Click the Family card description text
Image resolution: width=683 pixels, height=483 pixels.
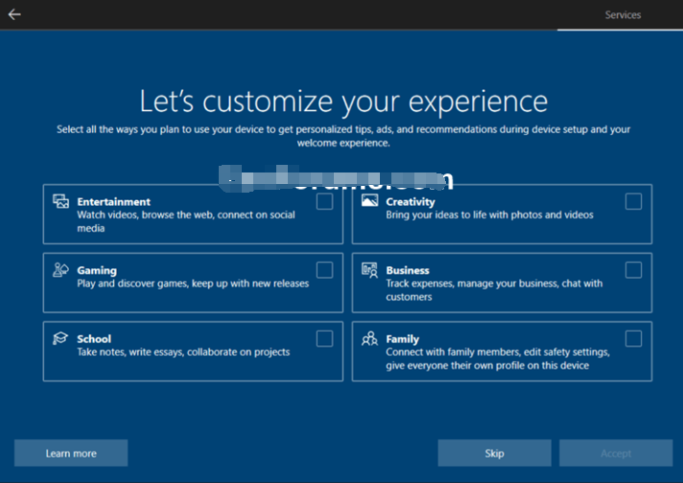click(497, 358)
